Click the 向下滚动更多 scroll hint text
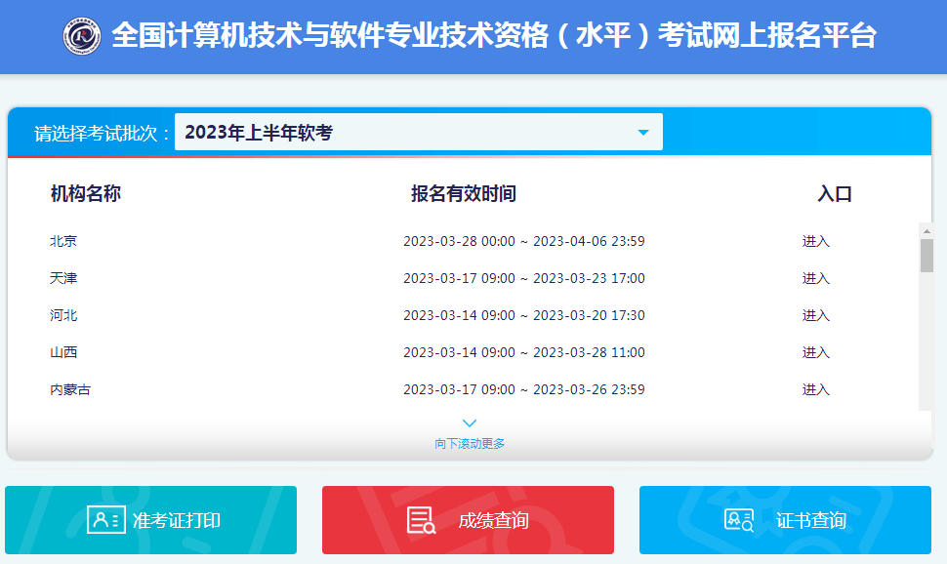Screen dimensions: 947x564 coord(470,444)
